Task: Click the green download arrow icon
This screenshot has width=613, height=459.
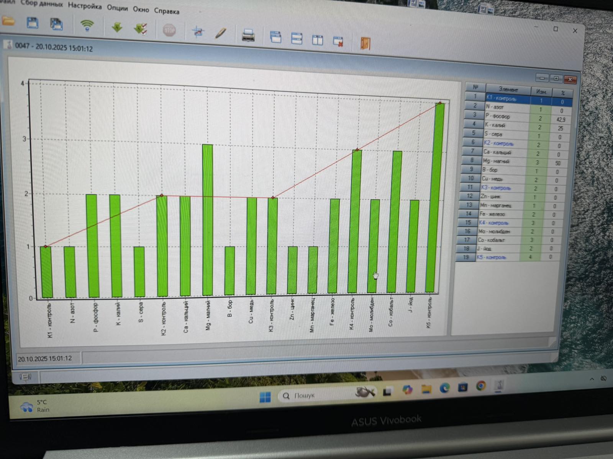Action: click(x=117, y=28)
